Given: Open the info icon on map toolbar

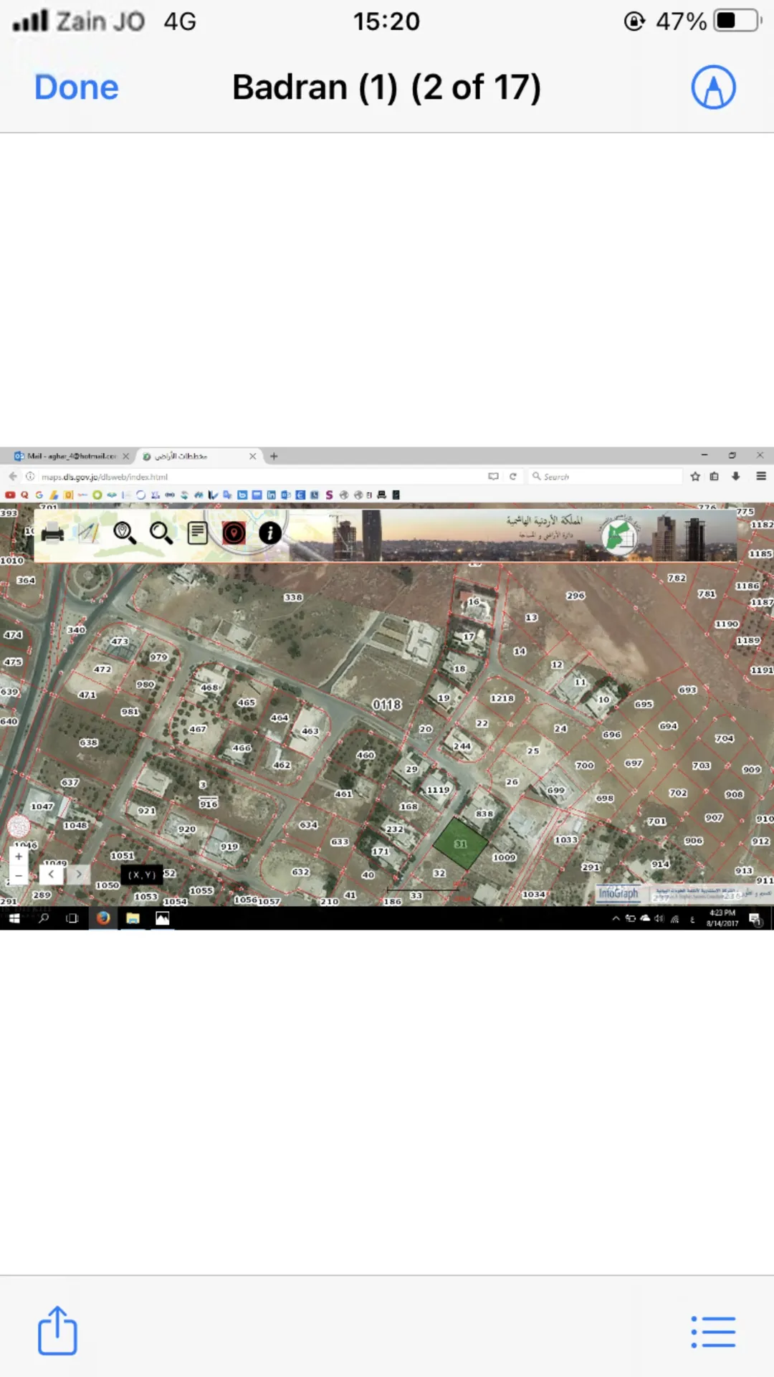Looking at the screenshot, I should pyautogui.click(x=270, y=533).
